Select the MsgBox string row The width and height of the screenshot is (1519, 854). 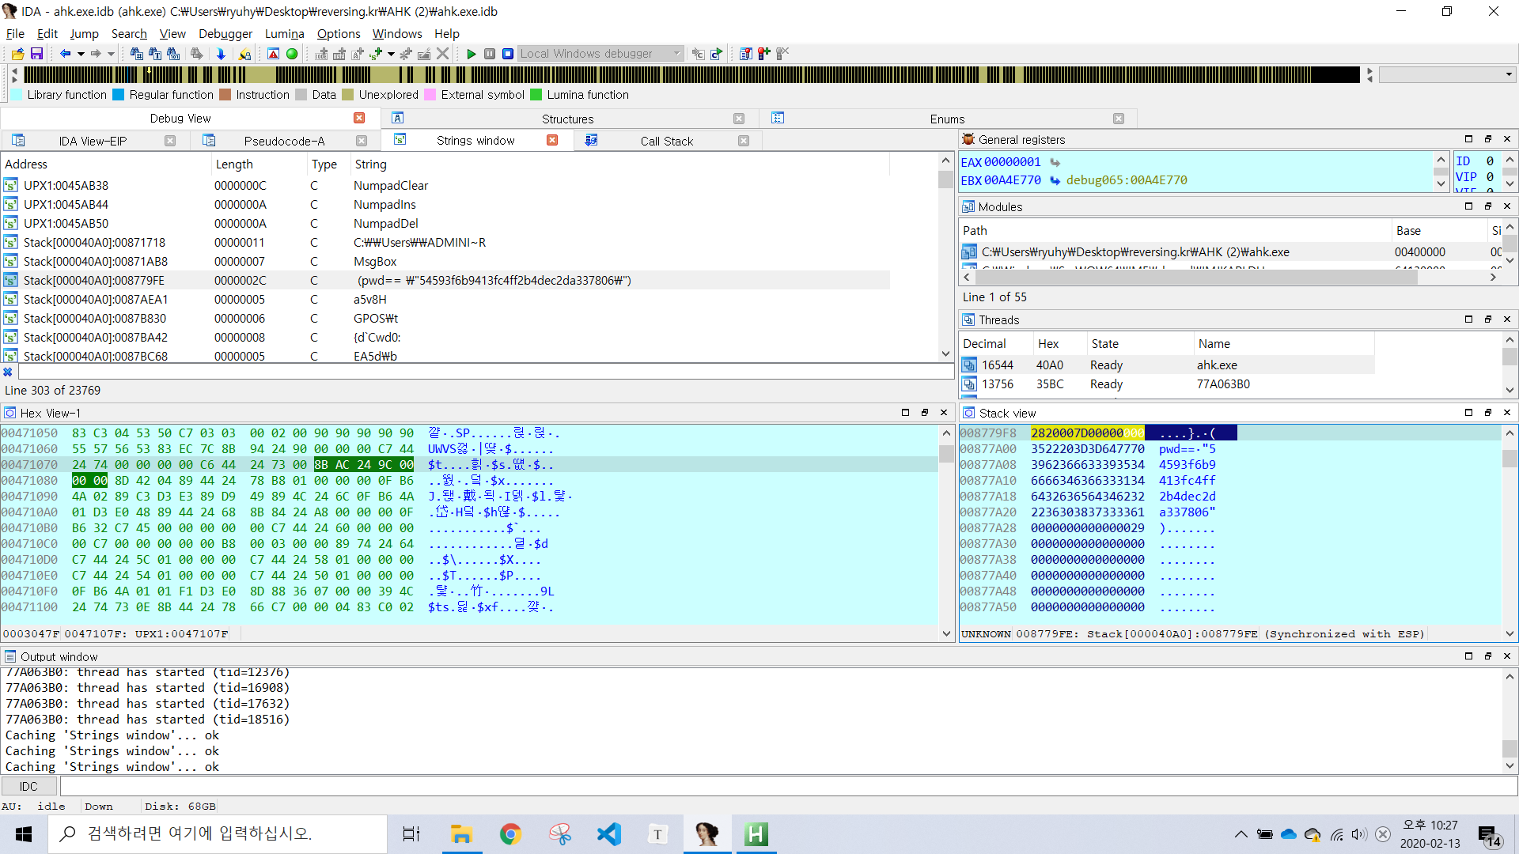pyautogui.click(x=375, y=261)
